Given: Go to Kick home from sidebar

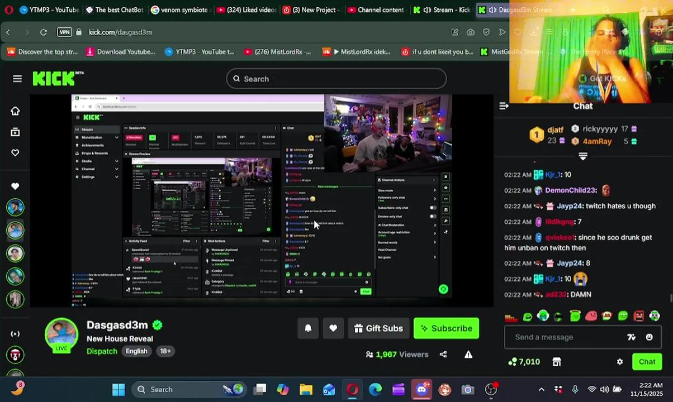Looking at the screenshot, I should pyautogui.click(x=15, y=111).
